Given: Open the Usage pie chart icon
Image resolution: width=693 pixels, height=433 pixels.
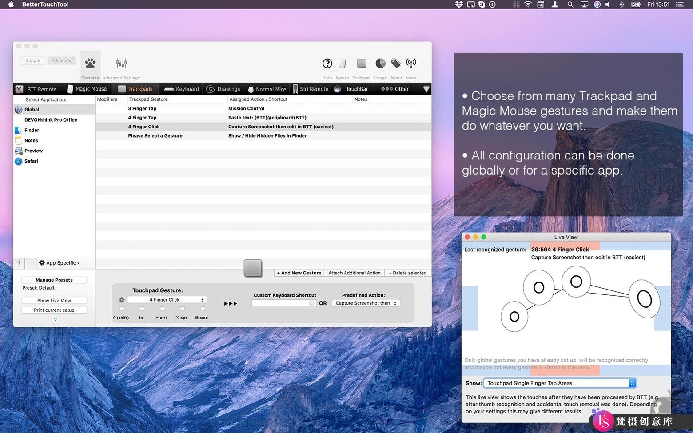Looking at the screenshot, I should [381, 64].
